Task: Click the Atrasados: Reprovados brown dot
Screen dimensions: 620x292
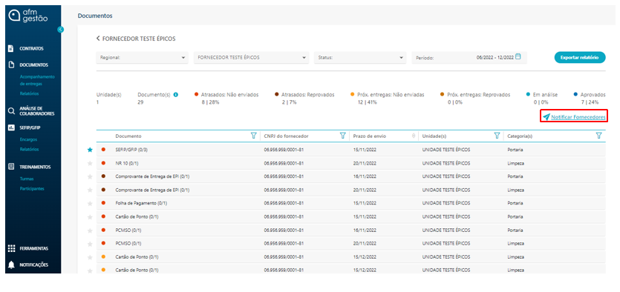Action: (x=276, y=95)
